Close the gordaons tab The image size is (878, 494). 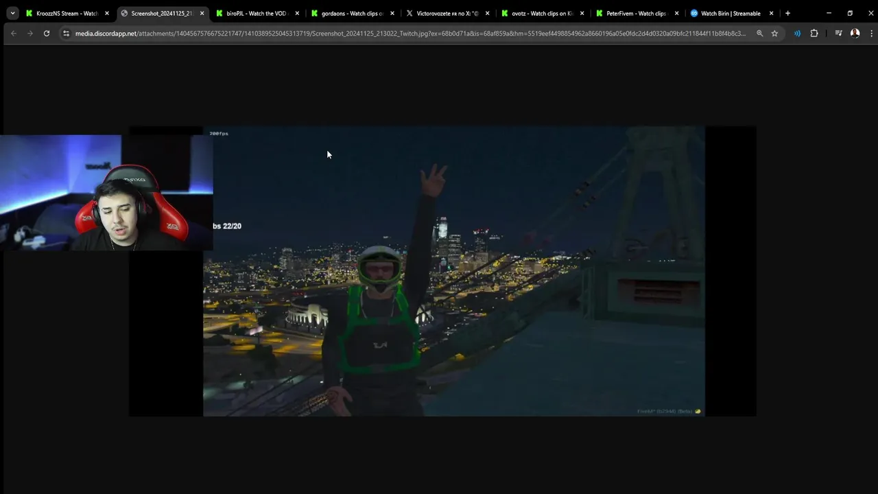click(392, 13)
